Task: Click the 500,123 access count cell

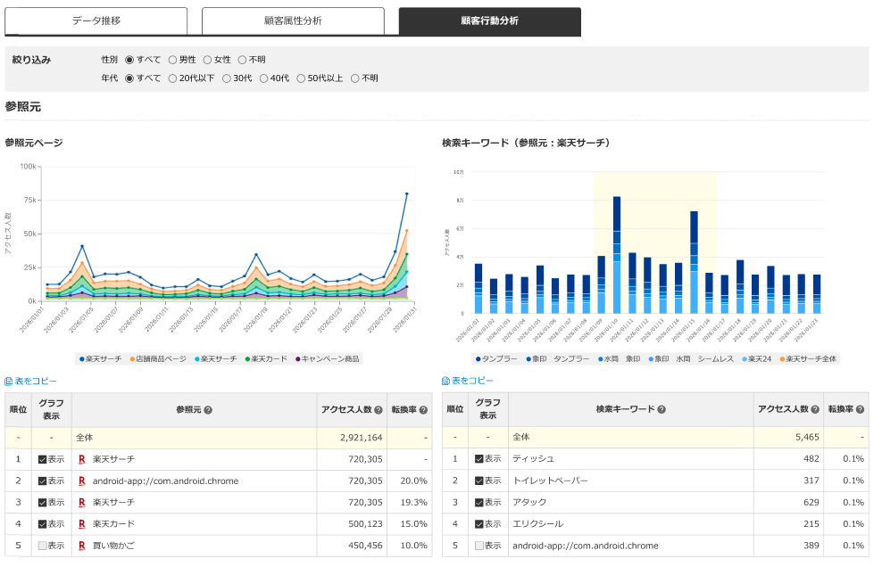Action: click(352, 524)
